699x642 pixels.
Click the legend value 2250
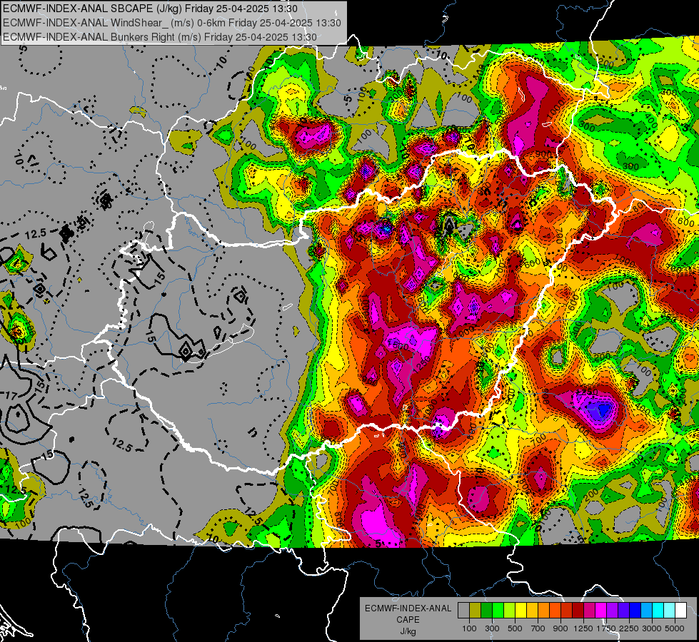point(629,628)
